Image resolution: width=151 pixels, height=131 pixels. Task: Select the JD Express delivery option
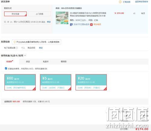(15, 14)
